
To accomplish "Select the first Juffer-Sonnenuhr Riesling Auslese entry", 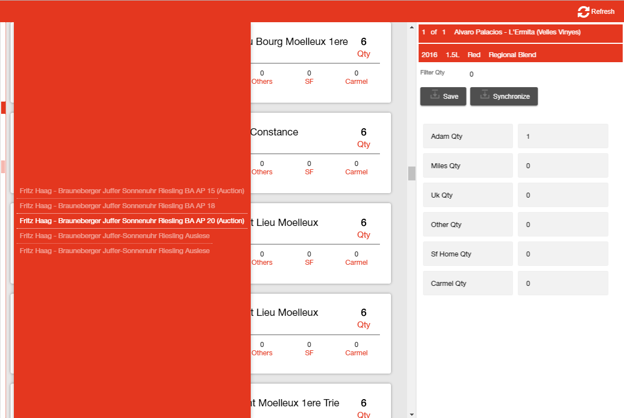I will [x=115, y=236].
